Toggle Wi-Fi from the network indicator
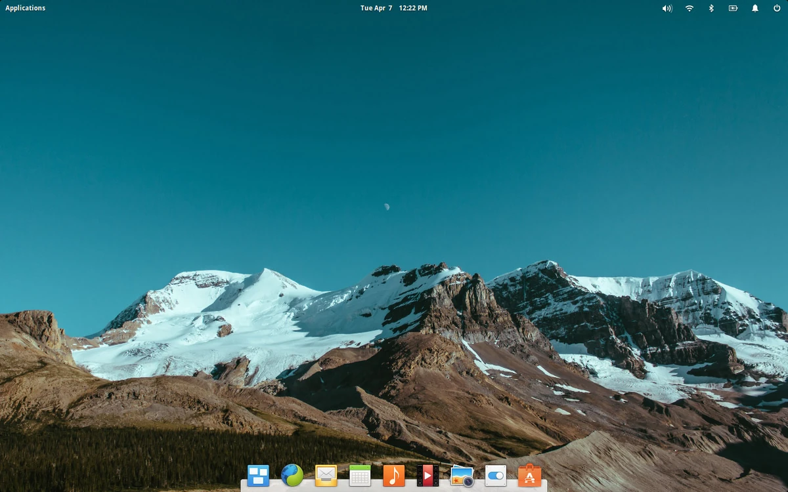788x492 pixels. (689, 8)
